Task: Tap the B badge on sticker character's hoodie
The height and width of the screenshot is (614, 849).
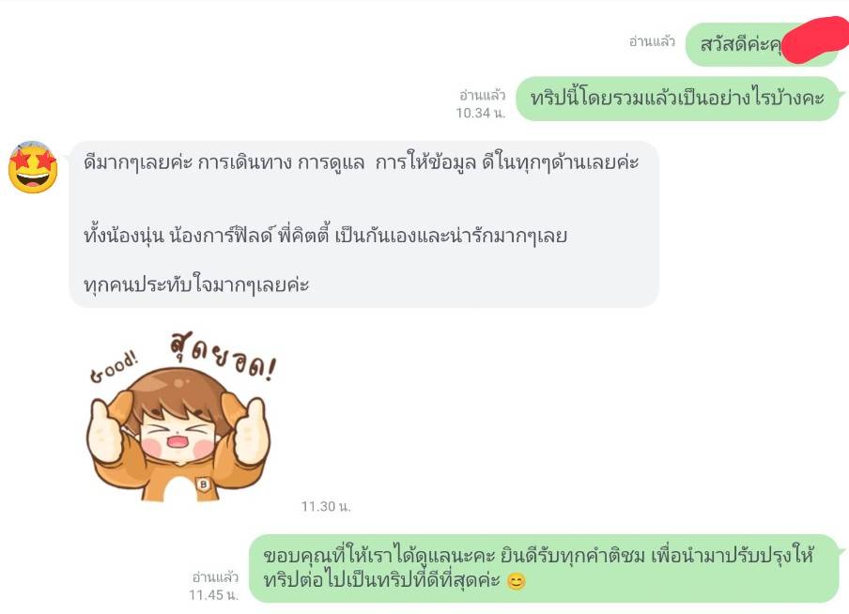Action: (204, 484)
